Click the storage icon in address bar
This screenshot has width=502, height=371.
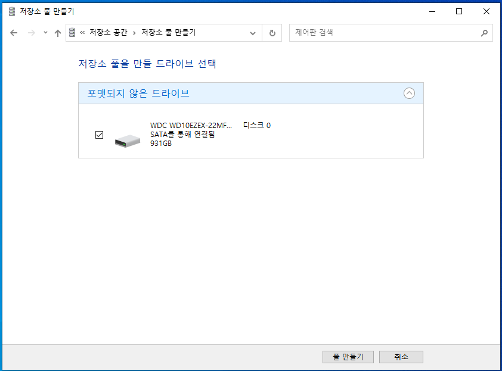point(72,32)
